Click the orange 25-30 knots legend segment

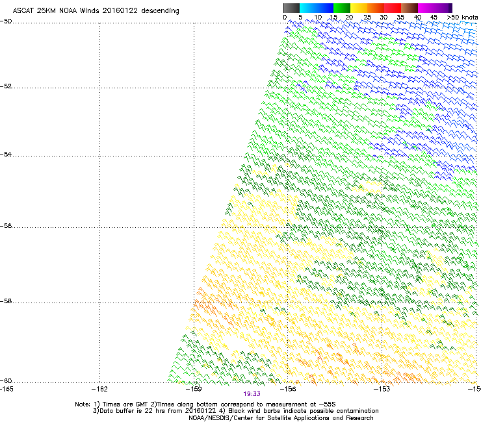click(376, 8)
